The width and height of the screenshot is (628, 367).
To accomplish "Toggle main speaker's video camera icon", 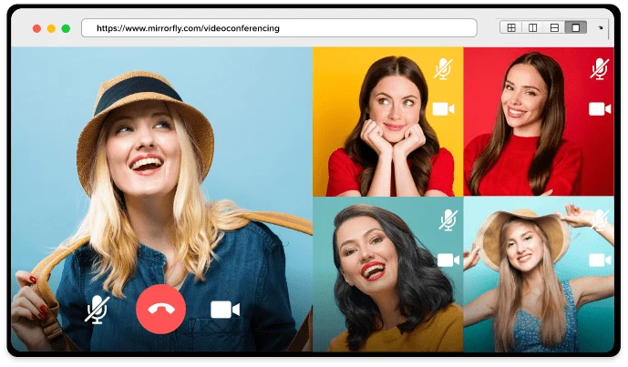I will (x=225, y=310).
